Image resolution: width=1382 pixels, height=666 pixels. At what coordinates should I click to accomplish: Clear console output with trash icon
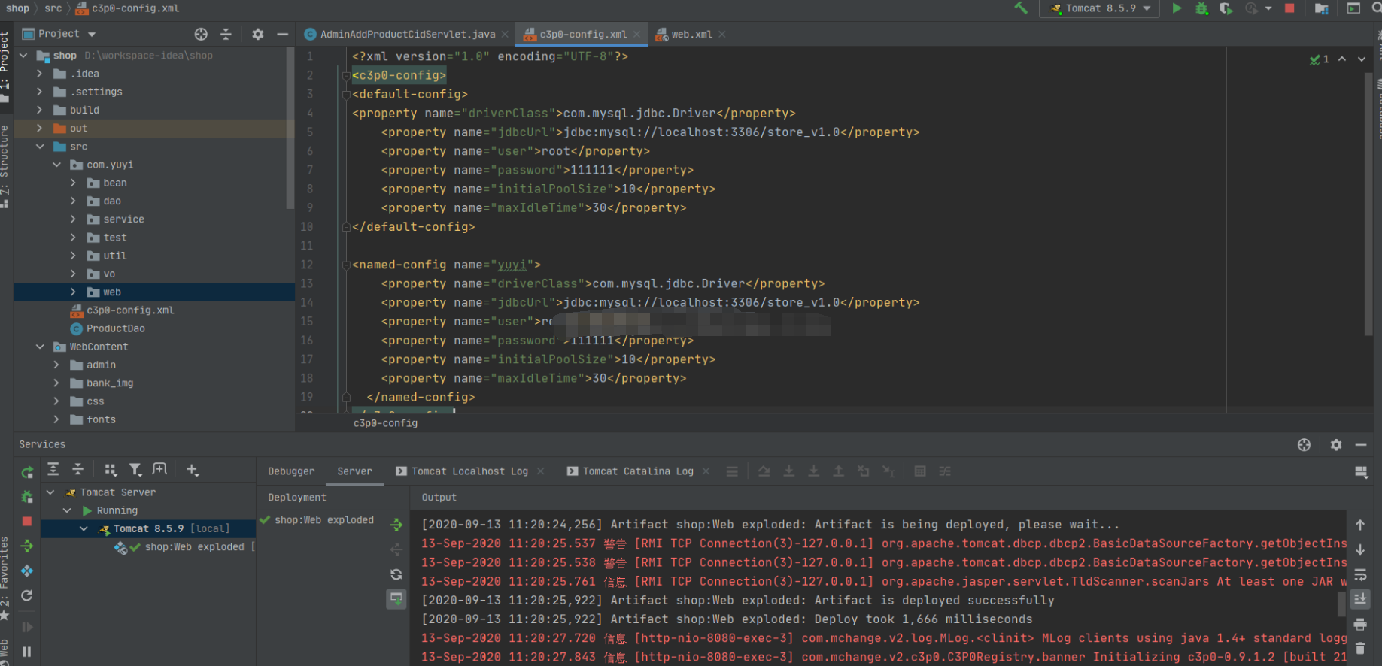(1360, 648)
